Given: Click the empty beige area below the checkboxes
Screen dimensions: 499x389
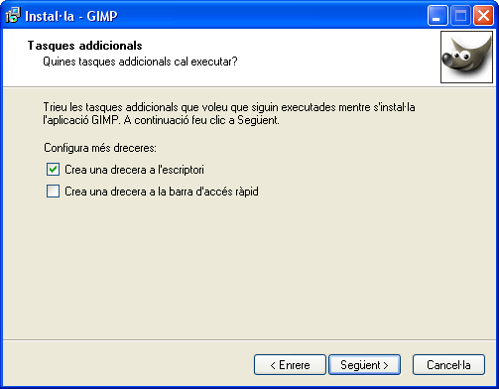Looking at the screenshot, I should pyautogui.click(x=249, y=268).
